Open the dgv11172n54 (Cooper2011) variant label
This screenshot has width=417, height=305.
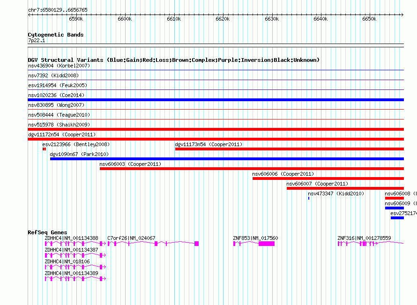click(62, 134)
